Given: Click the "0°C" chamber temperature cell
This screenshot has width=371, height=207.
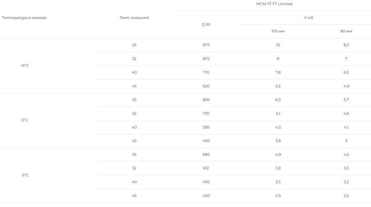Looking at the screenshot, I should click(25, 120).
